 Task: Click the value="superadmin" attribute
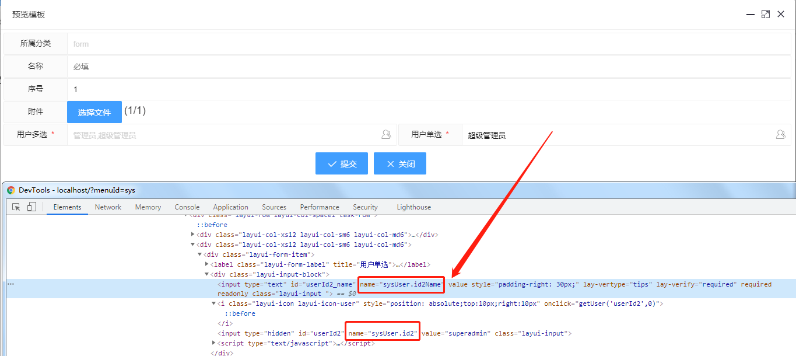point(456,333)
